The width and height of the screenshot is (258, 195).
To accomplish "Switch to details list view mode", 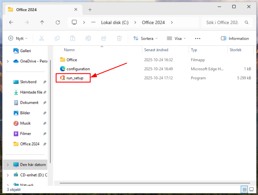I will click(244, 190).
